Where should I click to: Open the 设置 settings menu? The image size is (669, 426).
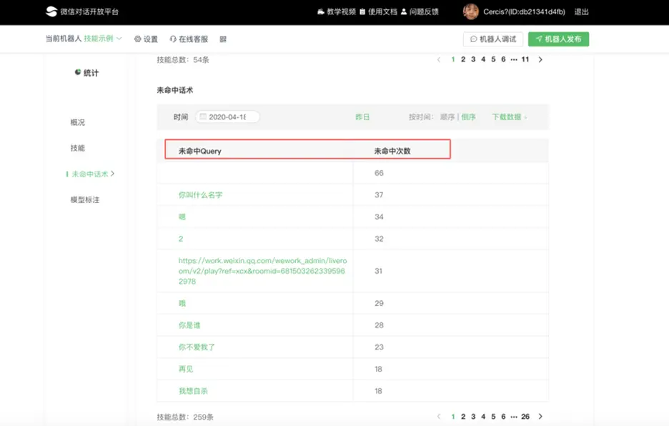[146, 39]
